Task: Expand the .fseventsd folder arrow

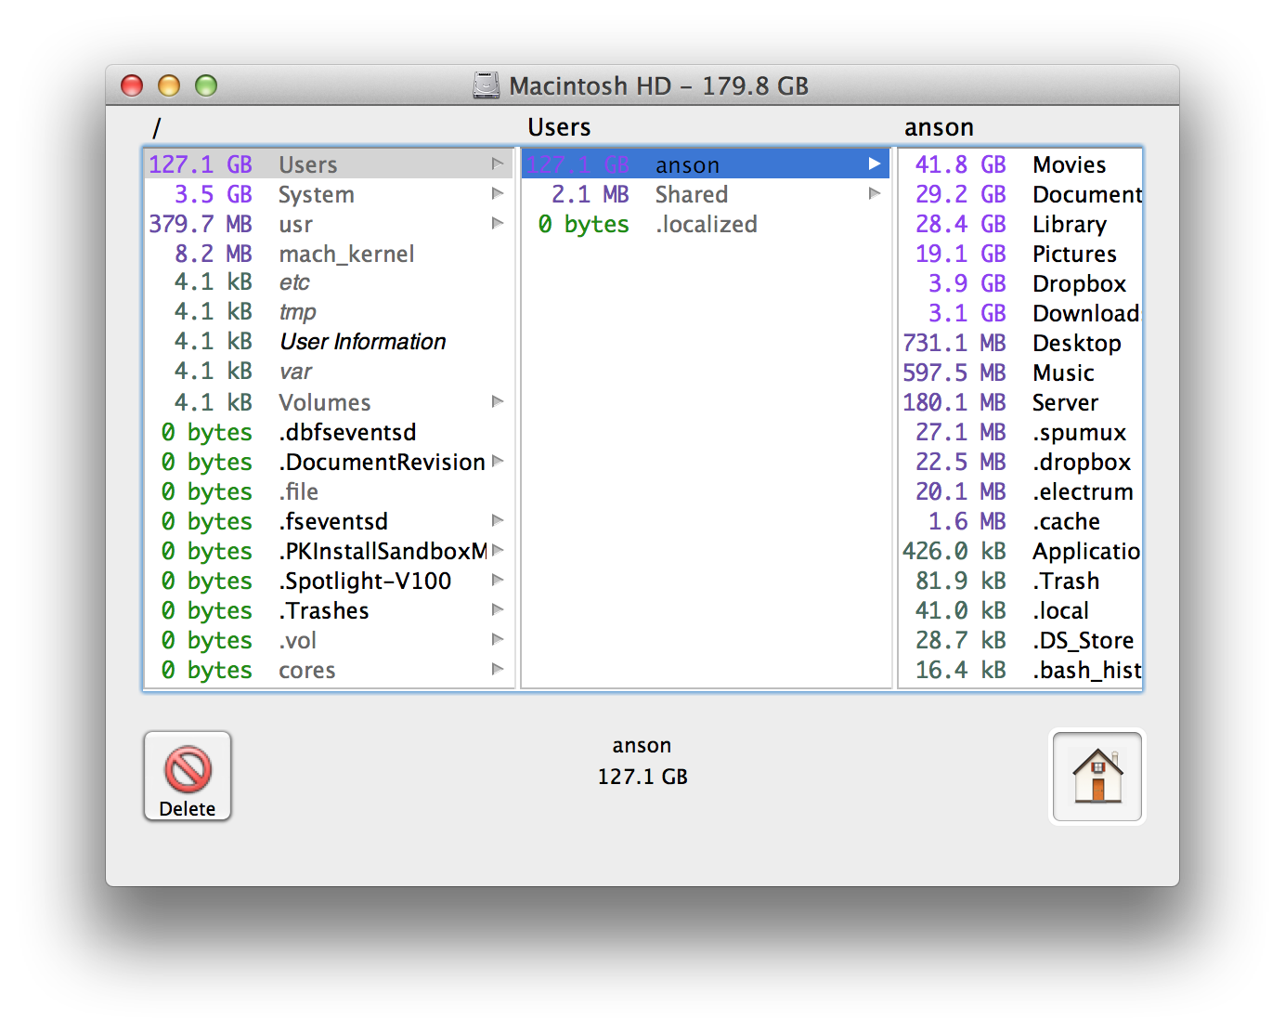Action: 498,520
